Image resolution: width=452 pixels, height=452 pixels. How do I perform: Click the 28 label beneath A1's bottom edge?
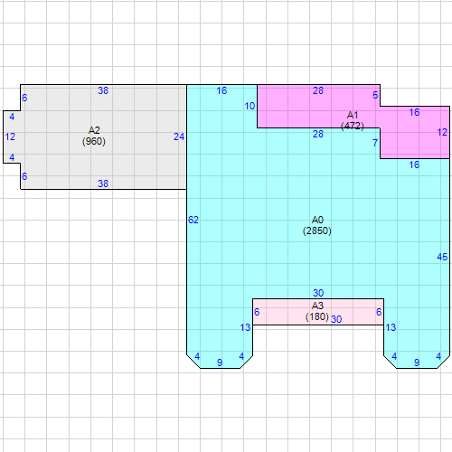coord(318,134)
